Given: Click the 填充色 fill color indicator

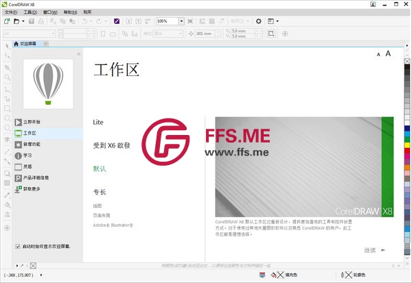Looking at the screenshot, I should [x=284, y=275].
